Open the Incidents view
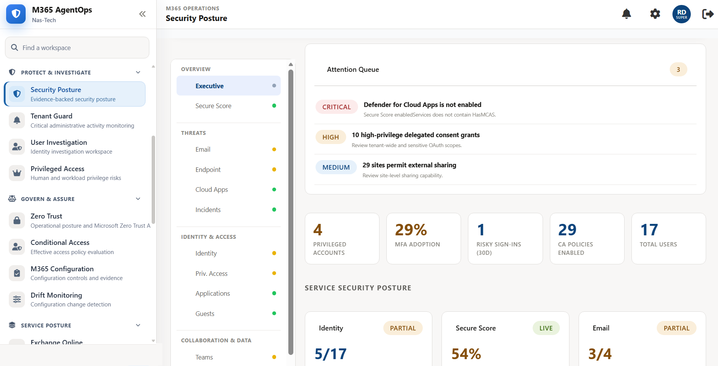The height and width of the screenshot is (366, 718). [229, 210]
